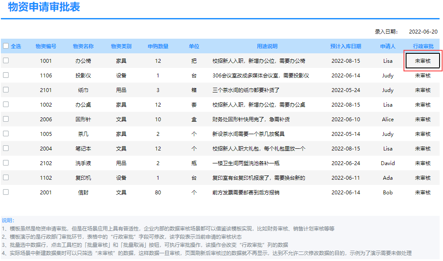
Task: Click the unit cell 瓶
Action: (194, 163)
